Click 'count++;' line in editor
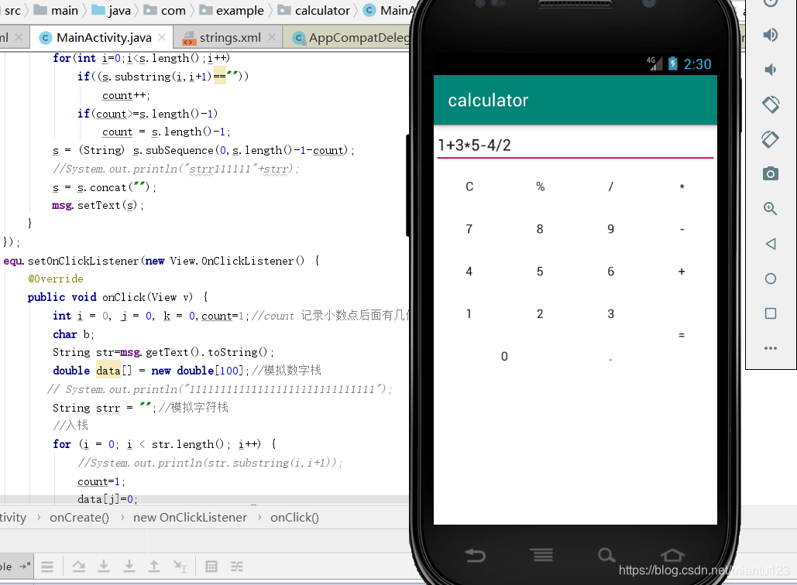 pos(125,95)
